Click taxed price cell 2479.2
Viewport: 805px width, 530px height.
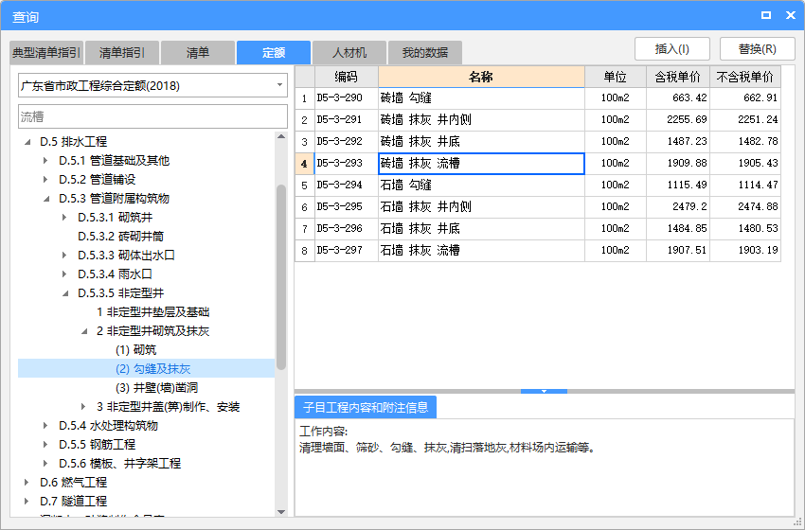[x=678, y=207]
